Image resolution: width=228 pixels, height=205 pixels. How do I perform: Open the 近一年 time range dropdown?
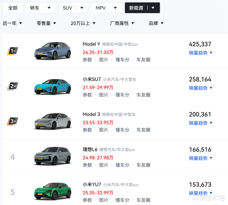(12, 23)
